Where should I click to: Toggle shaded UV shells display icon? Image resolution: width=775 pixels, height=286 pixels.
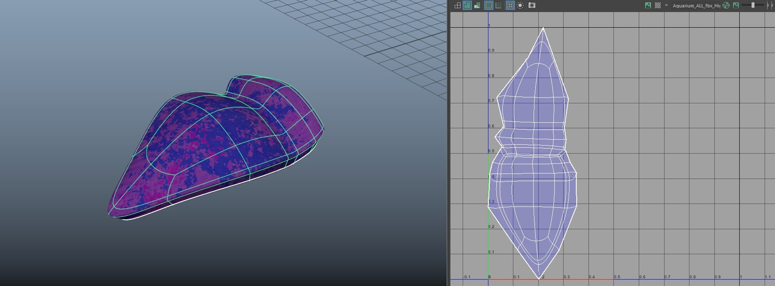point(467,5)
